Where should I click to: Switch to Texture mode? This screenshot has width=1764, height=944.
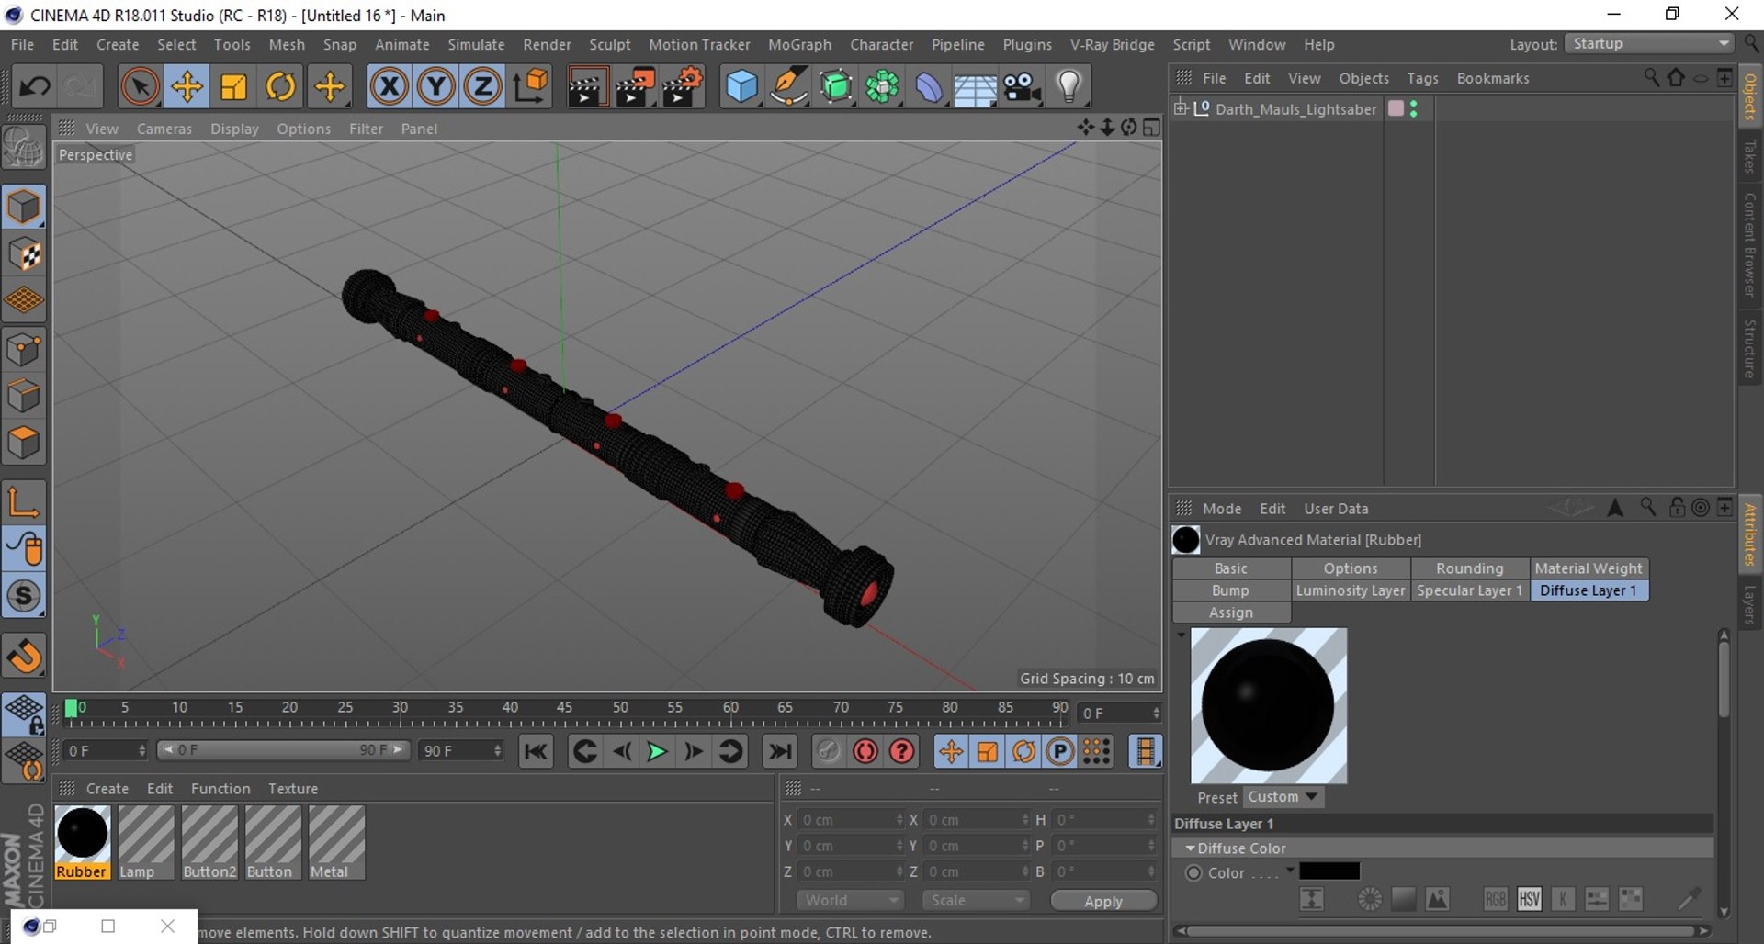tap(24, 254)
